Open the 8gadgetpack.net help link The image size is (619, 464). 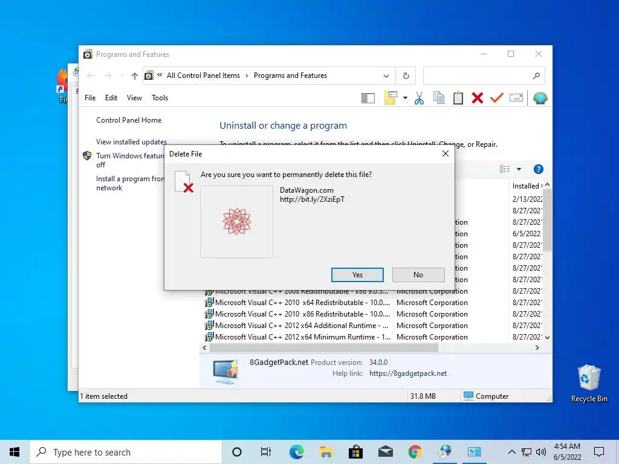pyautogui.click(x=408, y=373)
